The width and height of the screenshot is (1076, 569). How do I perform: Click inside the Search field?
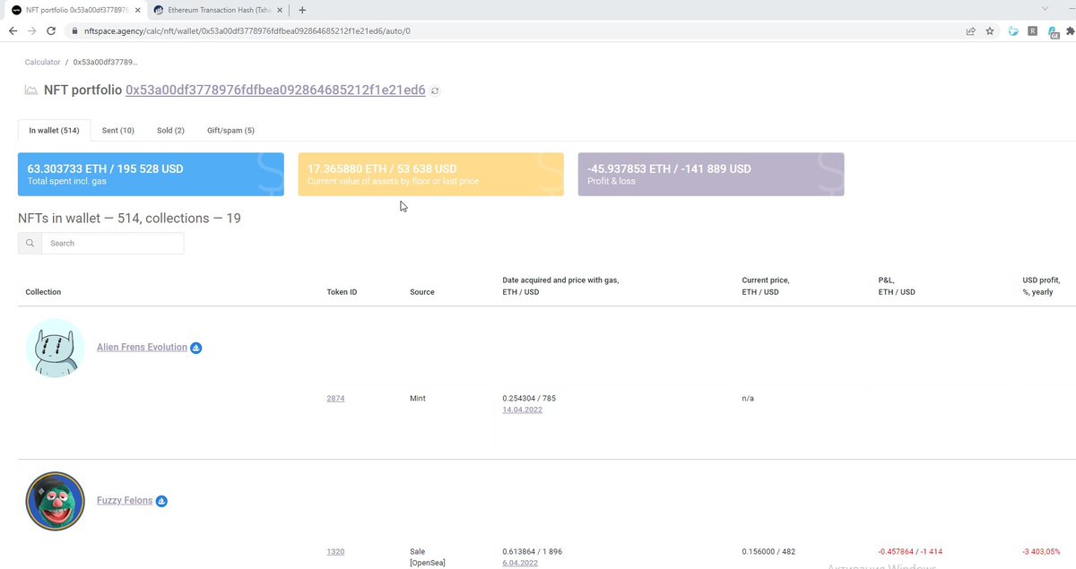112,243
